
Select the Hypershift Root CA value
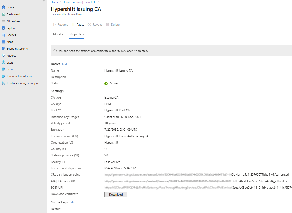[x=117, y=110]
